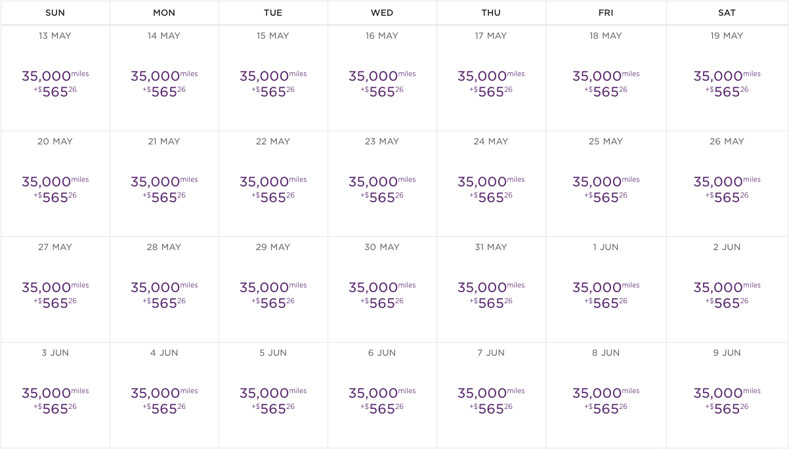Select the 13 May fare cell
This screenshot has height=449, width=789.
55,83
